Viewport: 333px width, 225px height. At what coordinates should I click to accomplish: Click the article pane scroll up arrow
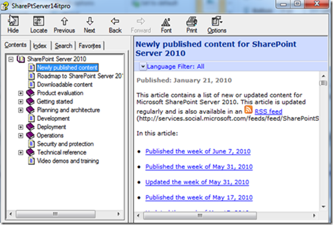323,76
